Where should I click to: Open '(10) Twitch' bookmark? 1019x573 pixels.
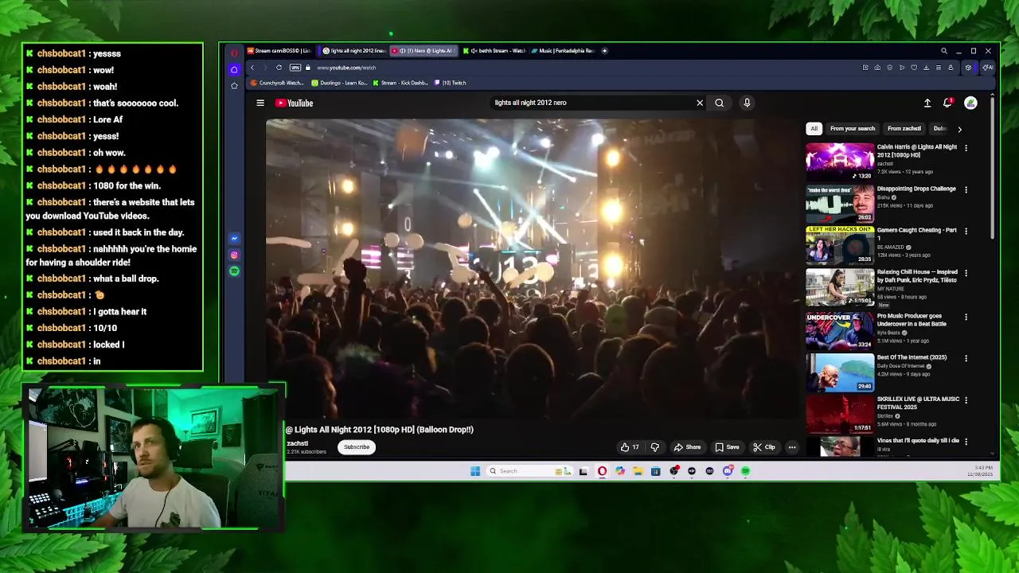(451, 83)
